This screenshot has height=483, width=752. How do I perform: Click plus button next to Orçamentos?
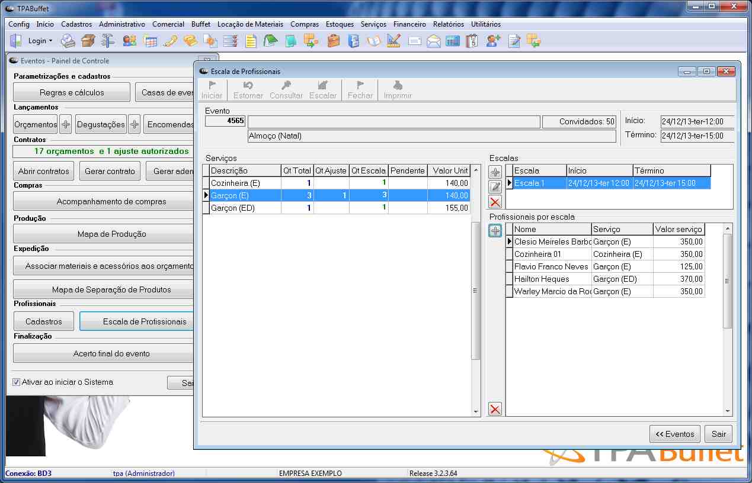(x=66, y=124)
